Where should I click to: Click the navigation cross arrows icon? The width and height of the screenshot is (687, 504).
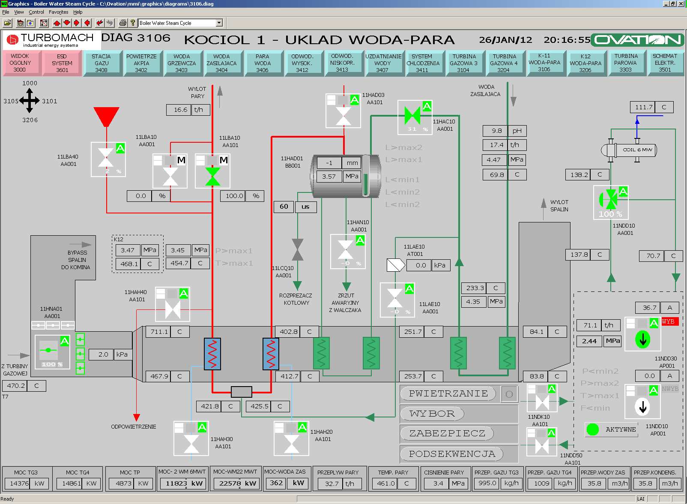pyautogui.click(x=29, y=101)
